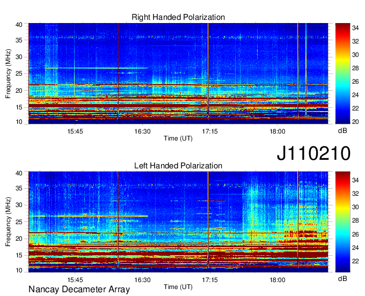Click the 15 MHz tick of Left Handed plot
The height and width of the screenshot is (296, 365).
[x=19, y=256]
